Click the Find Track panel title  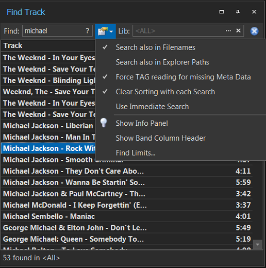click(x=26, y=12)
